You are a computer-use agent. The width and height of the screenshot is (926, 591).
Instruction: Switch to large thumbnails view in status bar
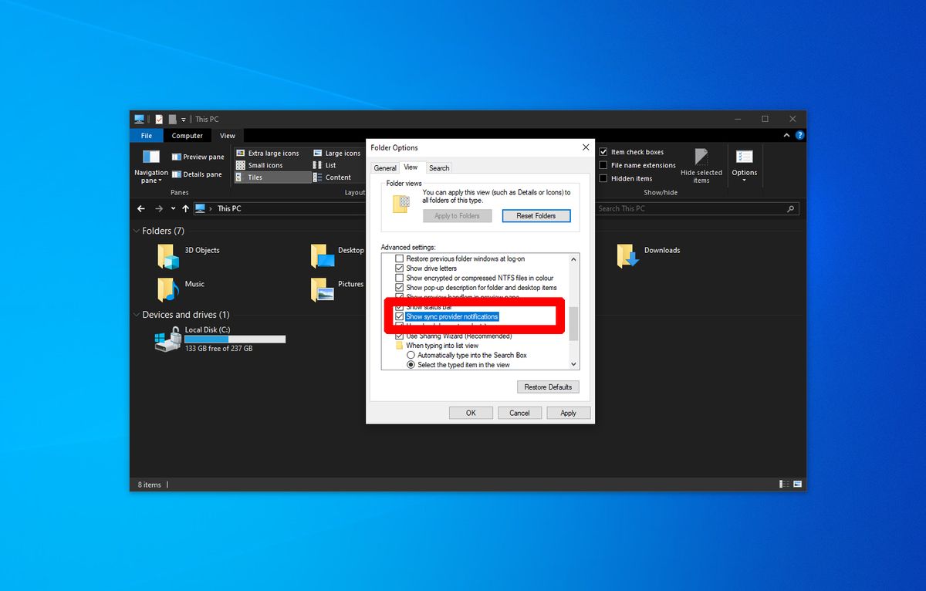pyautogui.click(x=799, y=485)
